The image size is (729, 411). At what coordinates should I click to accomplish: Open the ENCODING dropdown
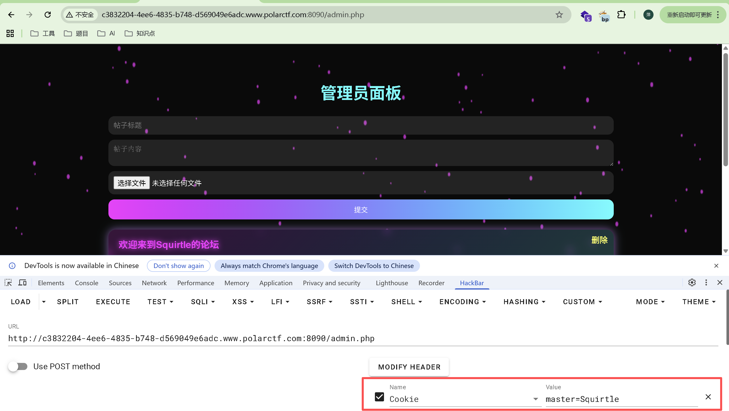(x=463, y=302)
